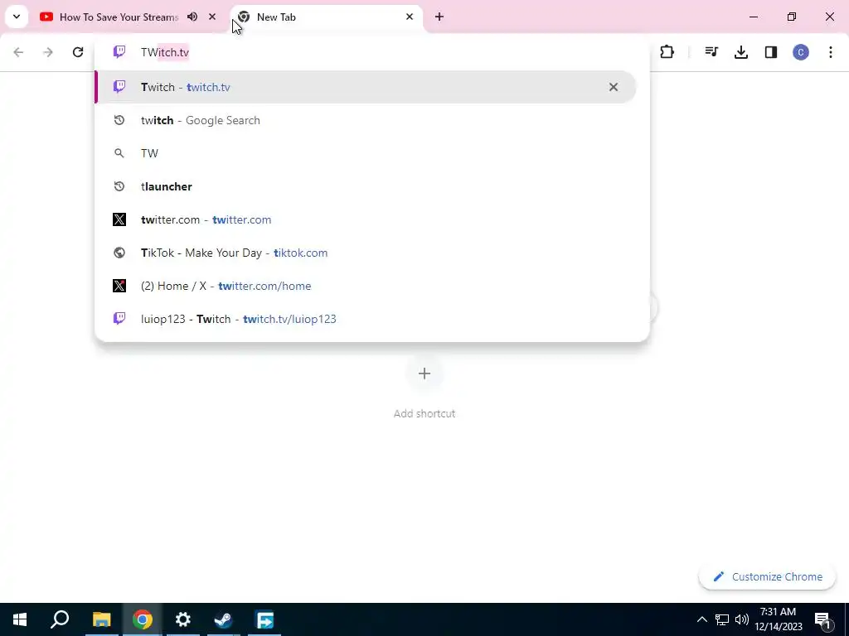Mute the YouTube tab audio speaker icon

[192, 17]
